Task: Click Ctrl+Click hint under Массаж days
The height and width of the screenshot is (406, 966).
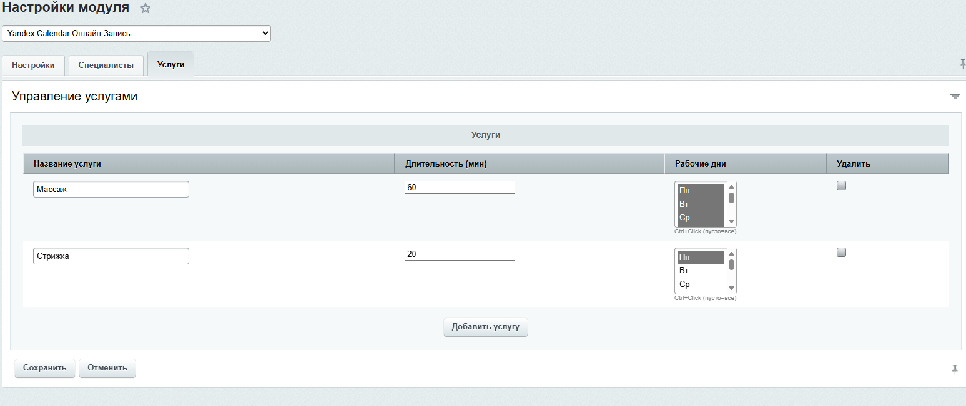Action: pos(705,231)
